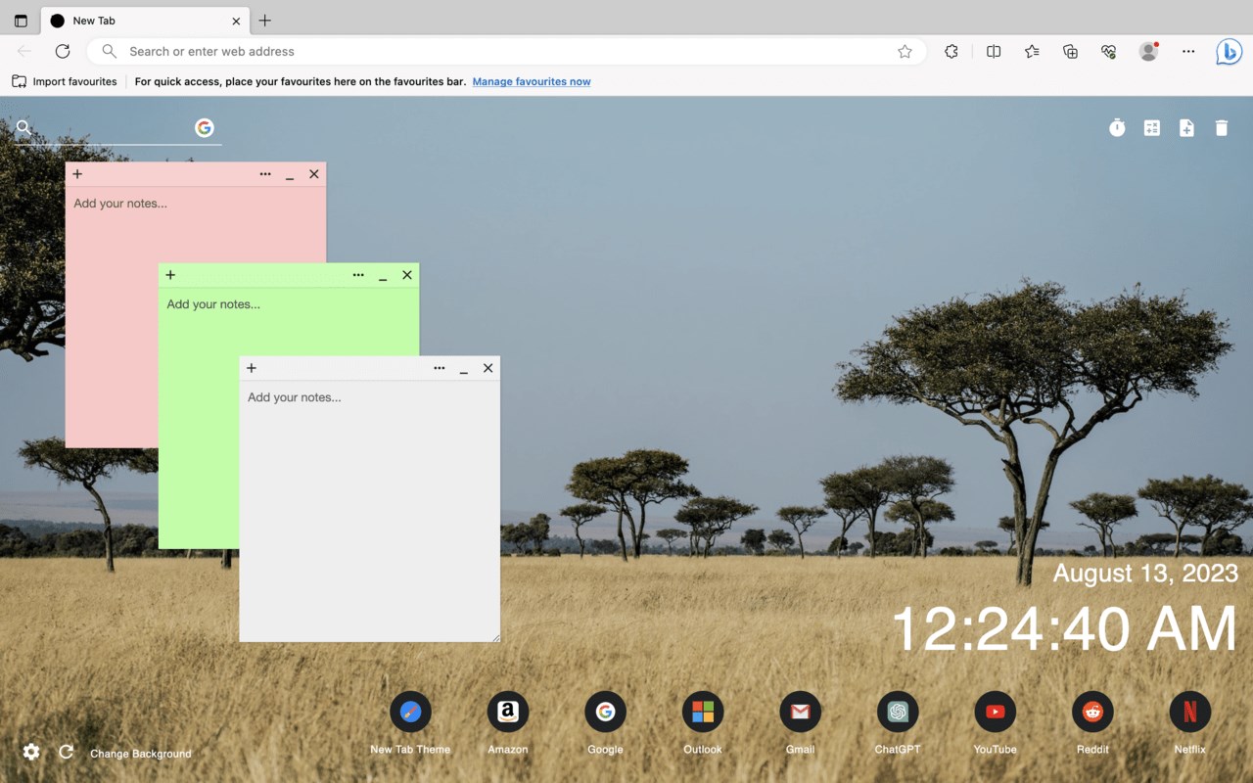
Task: Open the Favourites panel in the toolbar
Action: tap(1032, 52)
